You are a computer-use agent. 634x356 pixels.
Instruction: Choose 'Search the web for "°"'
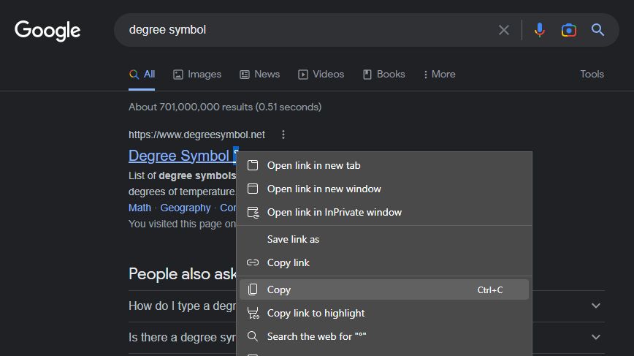(383, 336)
